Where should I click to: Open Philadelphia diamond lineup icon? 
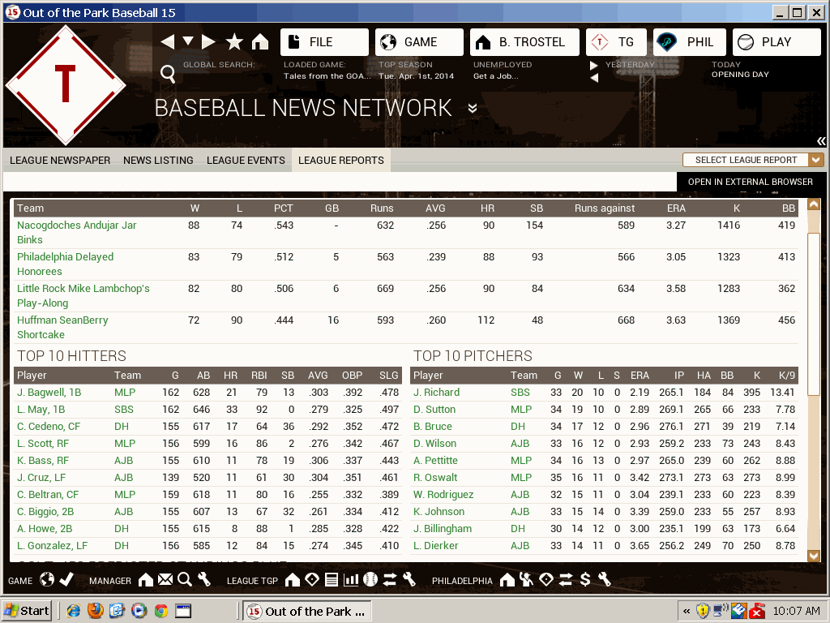545,579
